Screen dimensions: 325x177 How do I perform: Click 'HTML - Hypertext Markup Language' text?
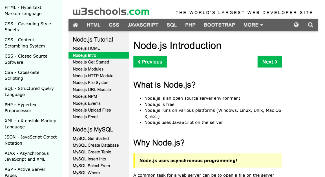tap(23, 10)
